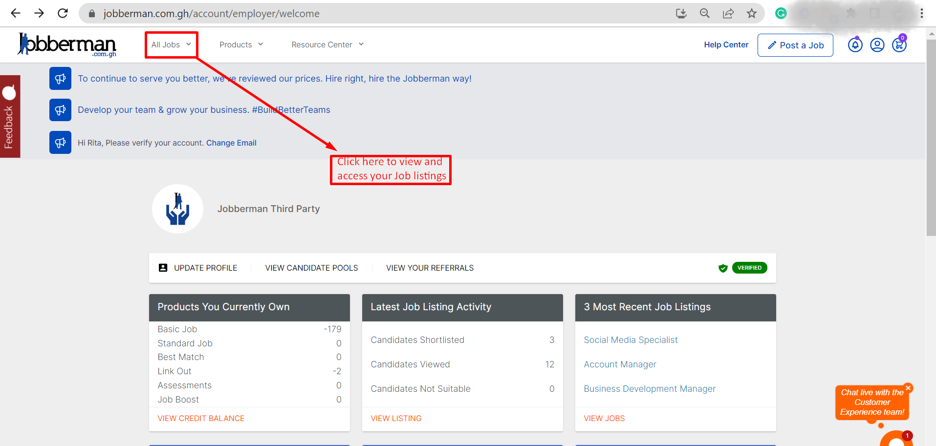Click the profile card icon beside Update Profile

pos(163,268)
